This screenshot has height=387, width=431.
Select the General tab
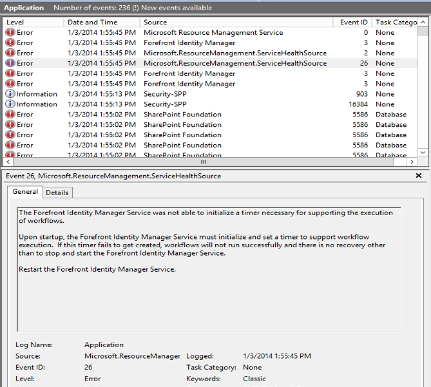tap(25, 192)
